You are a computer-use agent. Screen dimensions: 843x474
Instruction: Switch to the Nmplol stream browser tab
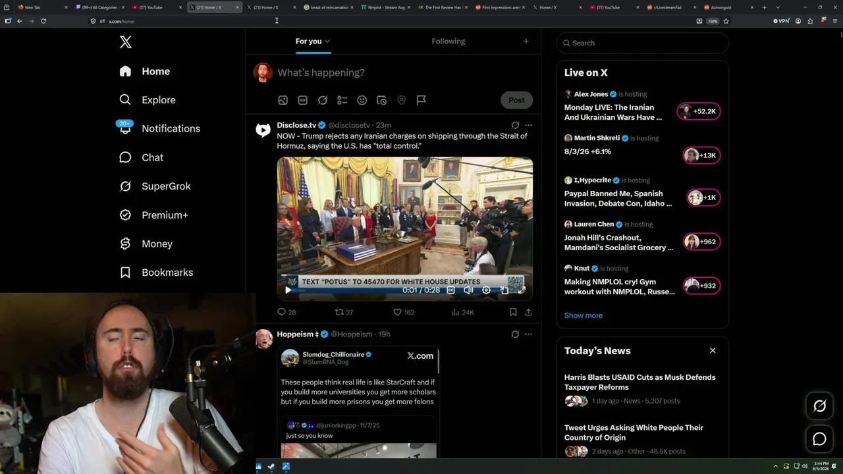tap(386, 7)
